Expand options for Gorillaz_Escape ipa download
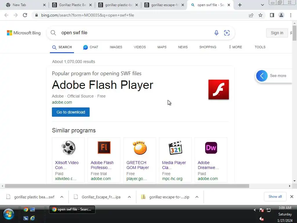 click(129, 197)
